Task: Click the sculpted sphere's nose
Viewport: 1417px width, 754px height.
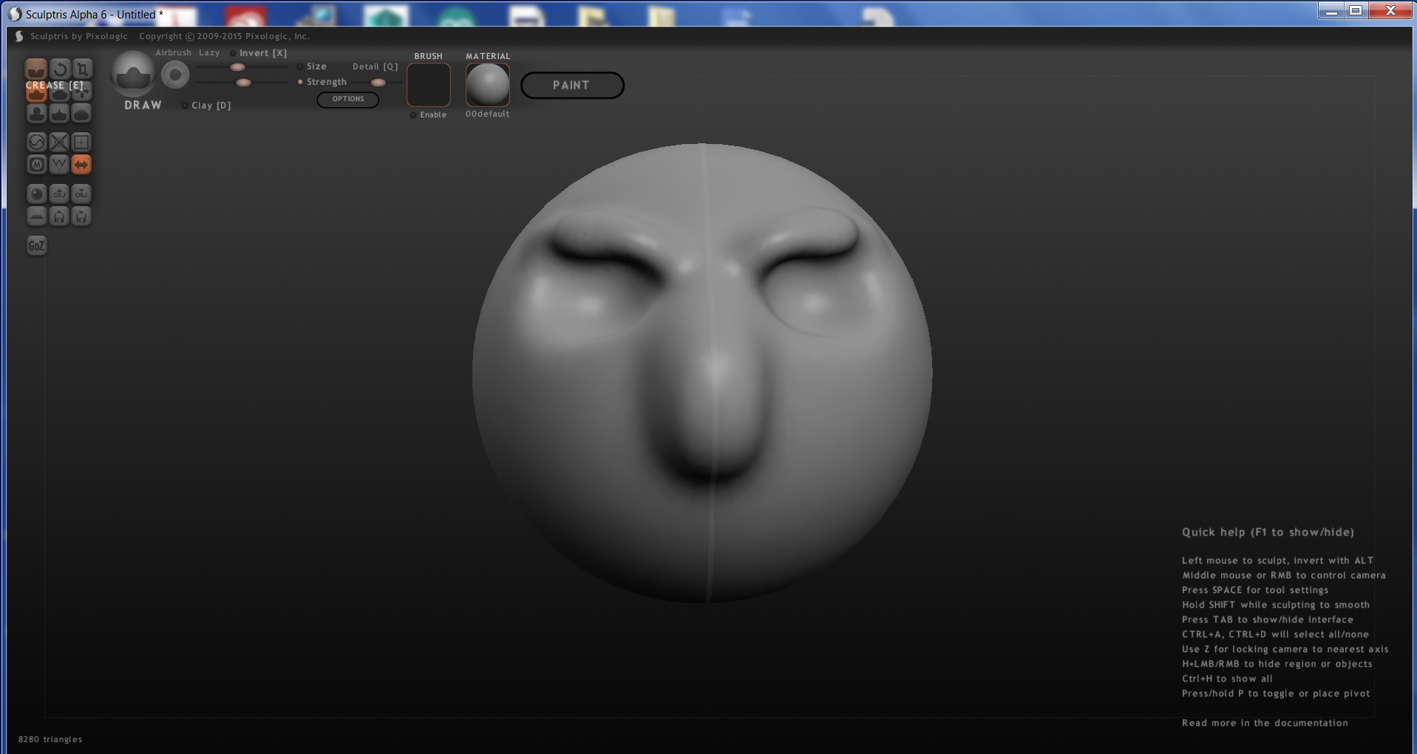Action: click(711, 414)
